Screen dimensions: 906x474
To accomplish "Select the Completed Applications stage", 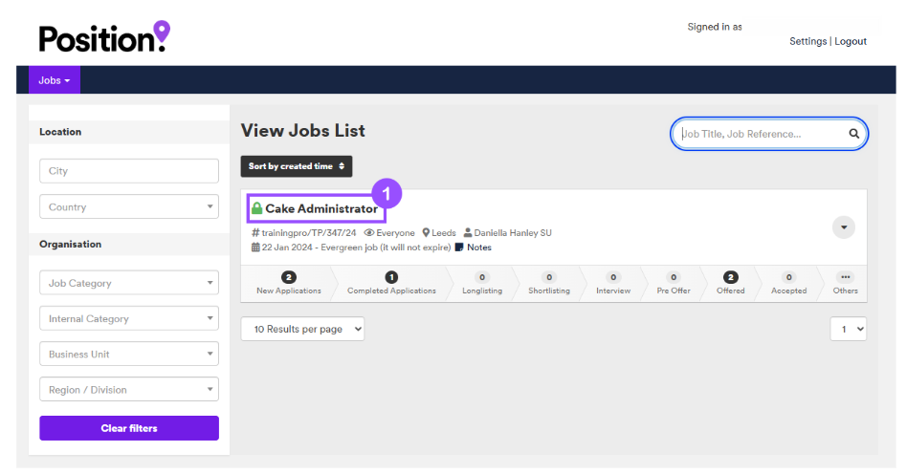I will coord(391,283).
